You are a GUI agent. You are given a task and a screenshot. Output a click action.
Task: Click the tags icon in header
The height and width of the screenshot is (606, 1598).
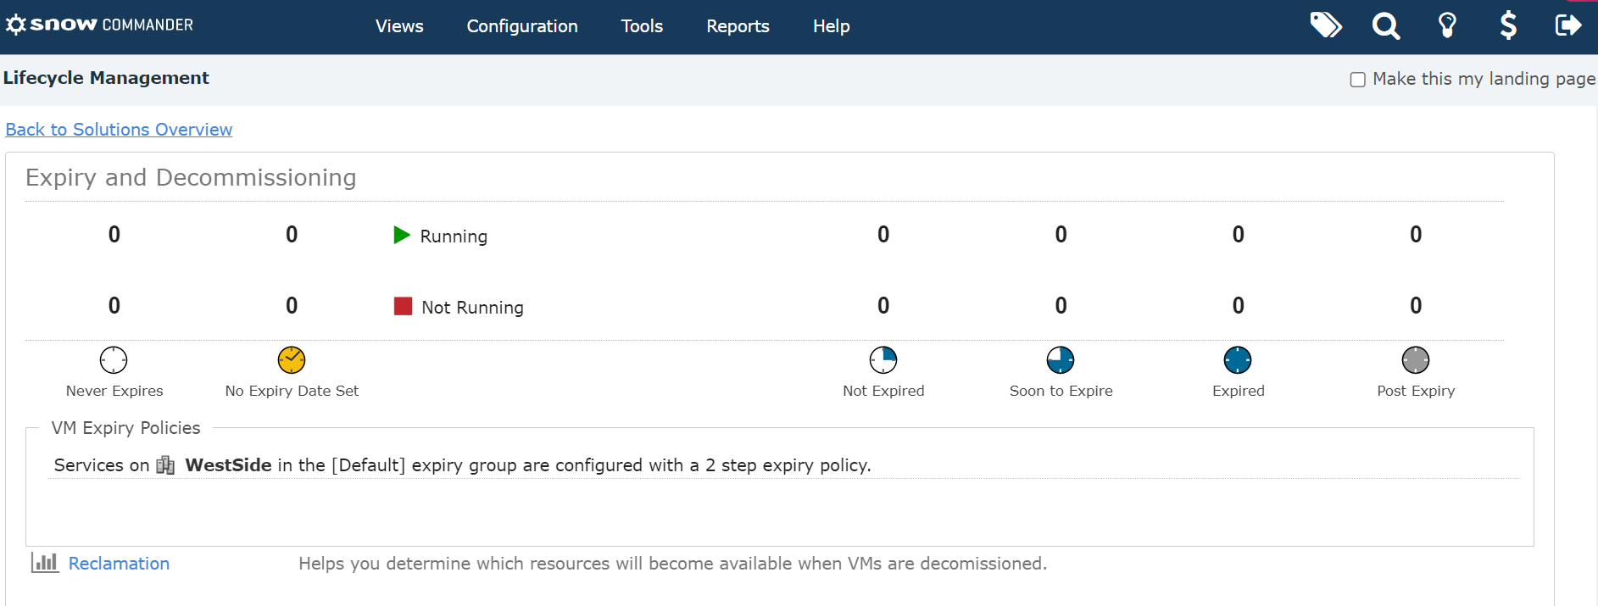(x=1326, y=25)
